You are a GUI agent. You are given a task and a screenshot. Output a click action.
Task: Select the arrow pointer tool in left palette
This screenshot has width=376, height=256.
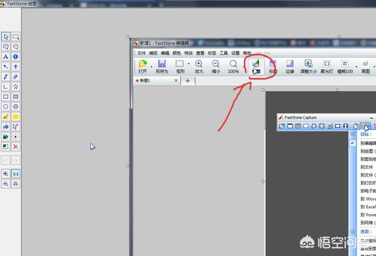click(x=5, y=36)
